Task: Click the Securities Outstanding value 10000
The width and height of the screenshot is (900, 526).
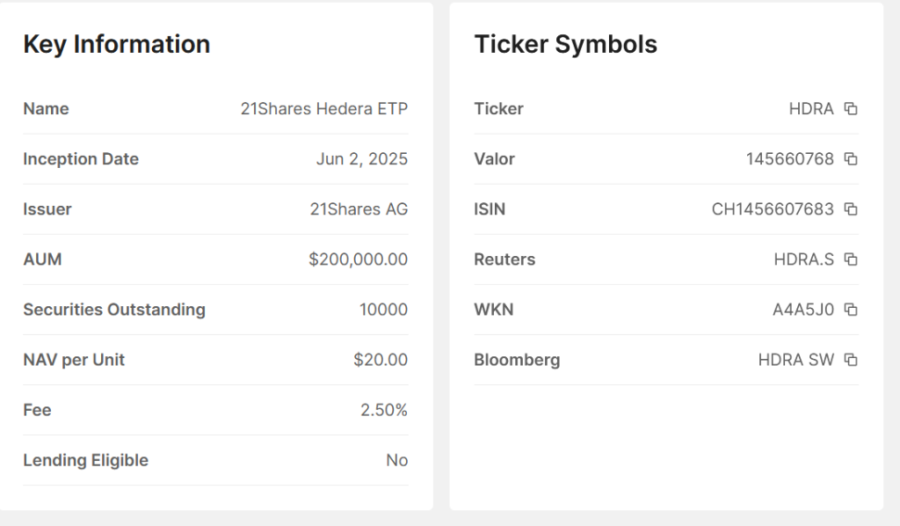Action: click(x=383, y=310)
